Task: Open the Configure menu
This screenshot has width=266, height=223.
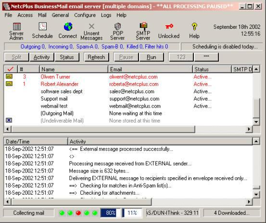Action: point(85,15)
